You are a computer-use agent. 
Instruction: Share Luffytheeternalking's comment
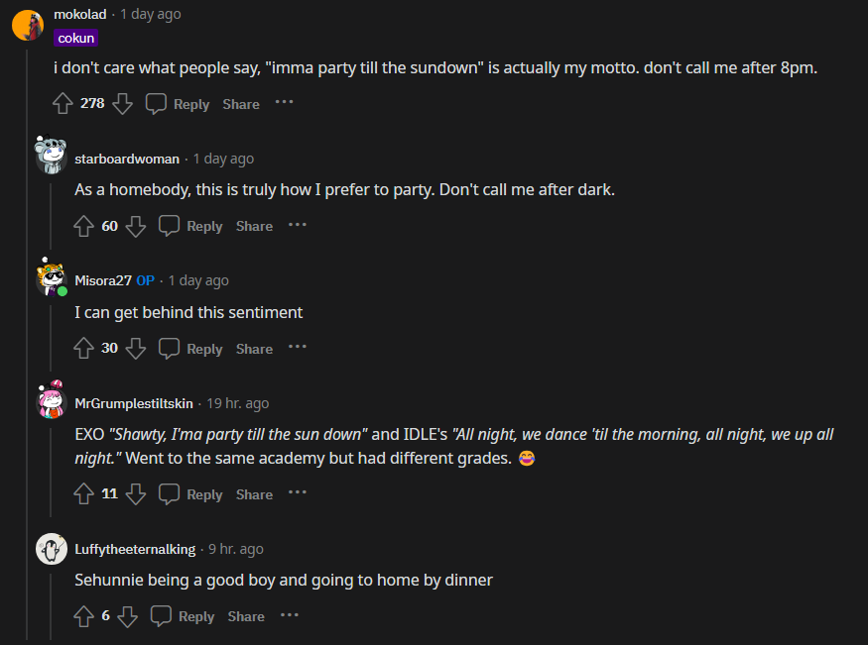coord(245,615)
